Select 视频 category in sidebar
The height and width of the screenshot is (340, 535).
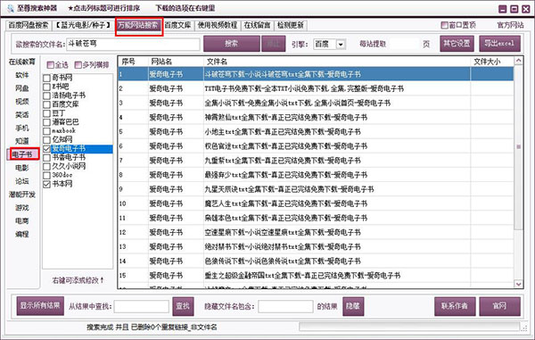[x=21, y=102]
